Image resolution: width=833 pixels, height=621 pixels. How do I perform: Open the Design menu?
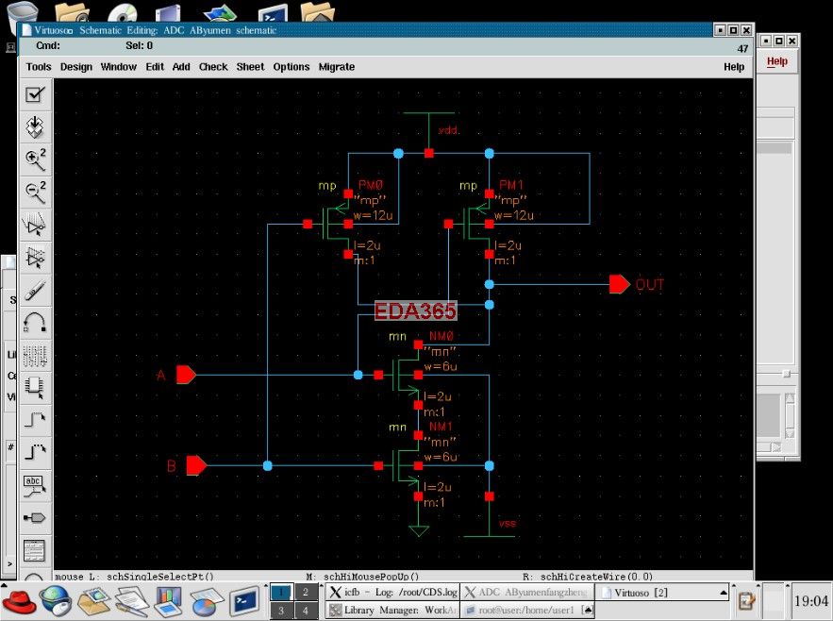[x=76, y=67]
